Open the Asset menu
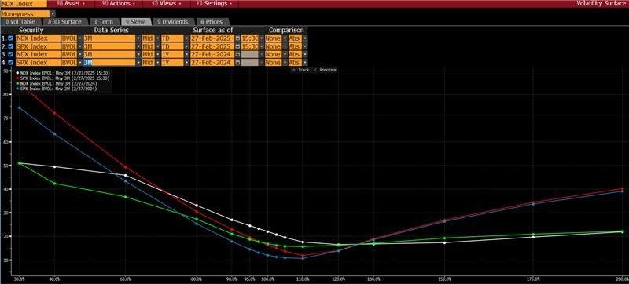629x284 pixels. tap(71, 4)
